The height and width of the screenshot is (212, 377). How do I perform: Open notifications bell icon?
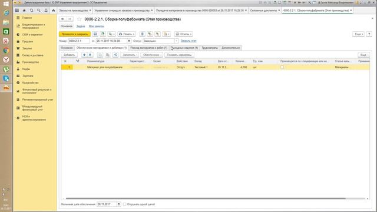click(x=46, y=11)
